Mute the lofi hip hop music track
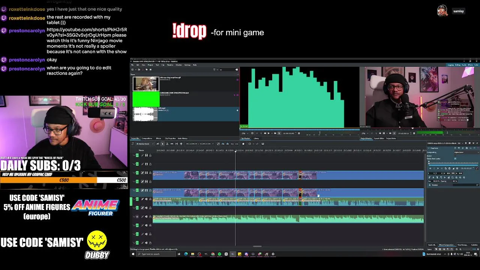The width and height of the screenshot is (480, 270). pos(146,216)
